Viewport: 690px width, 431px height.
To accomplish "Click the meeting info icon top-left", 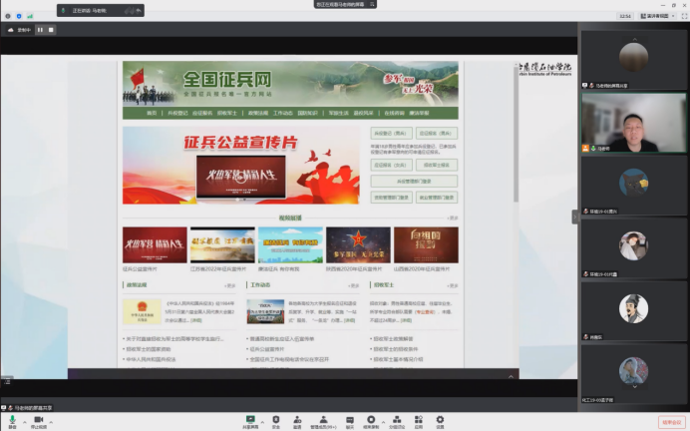I will tap(8, 16).
